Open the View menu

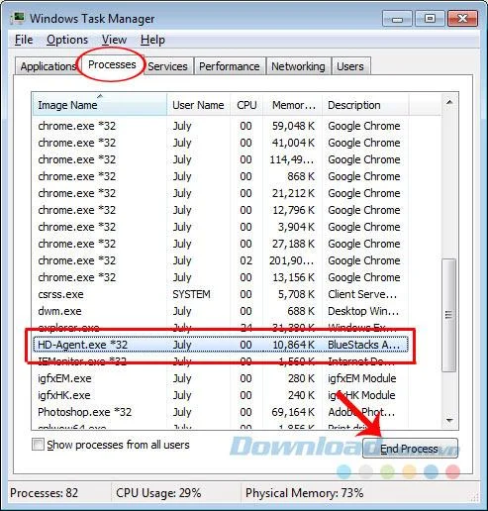114,40
